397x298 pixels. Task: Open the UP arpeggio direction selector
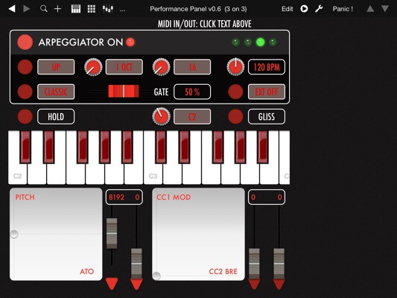click(x=56, y=67)
